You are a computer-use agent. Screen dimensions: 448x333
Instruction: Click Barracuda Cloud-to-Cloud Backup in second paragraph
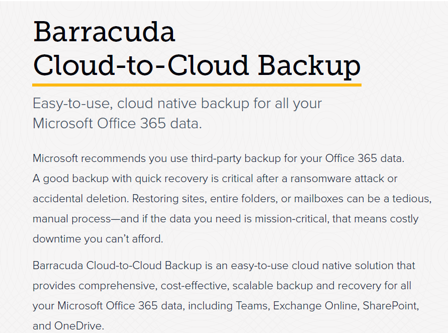click(x=117, y=266)
